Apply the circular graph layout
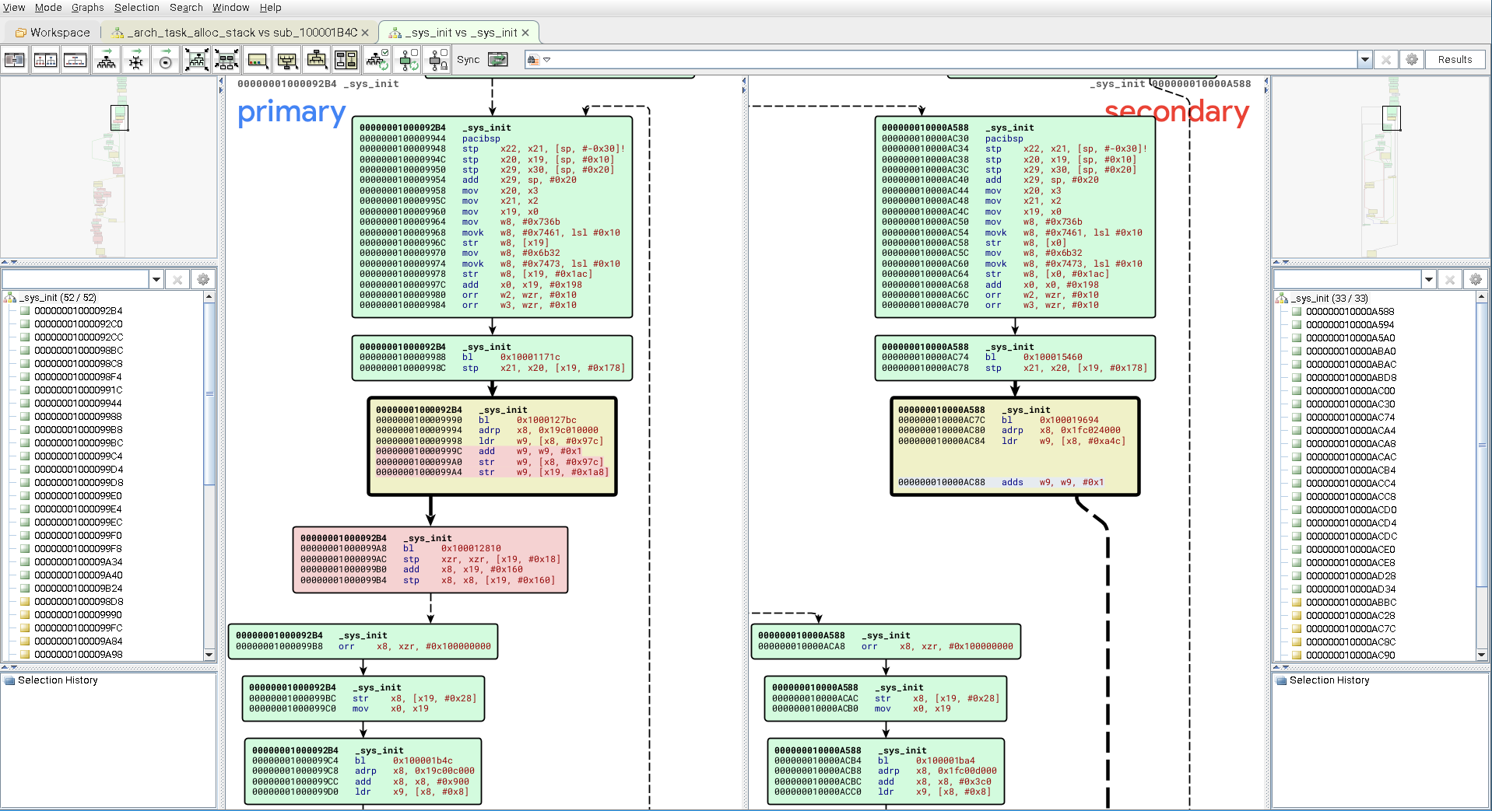This screenshot has width=1492, height=811. pos(165,60)
